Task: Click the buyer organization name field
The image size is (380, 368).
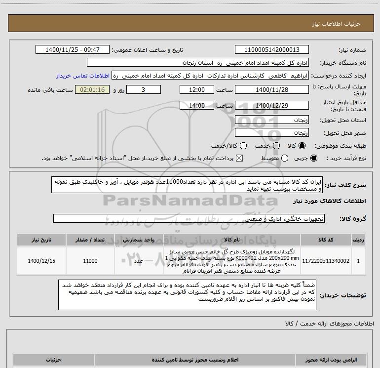Action: [198, 62]
